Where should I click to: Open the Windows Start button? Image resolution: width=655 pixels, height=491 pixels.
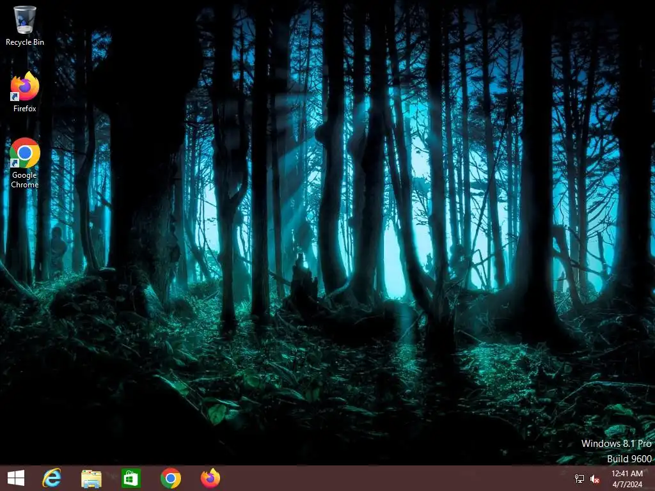[x=16, y=478]
